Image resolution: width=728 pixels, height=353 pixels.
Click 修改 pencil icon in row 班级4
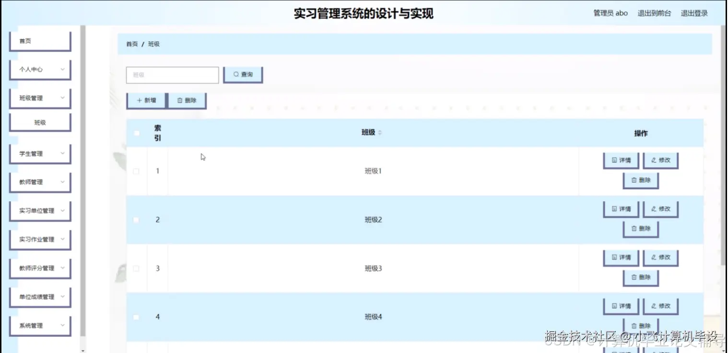point(654,306)
